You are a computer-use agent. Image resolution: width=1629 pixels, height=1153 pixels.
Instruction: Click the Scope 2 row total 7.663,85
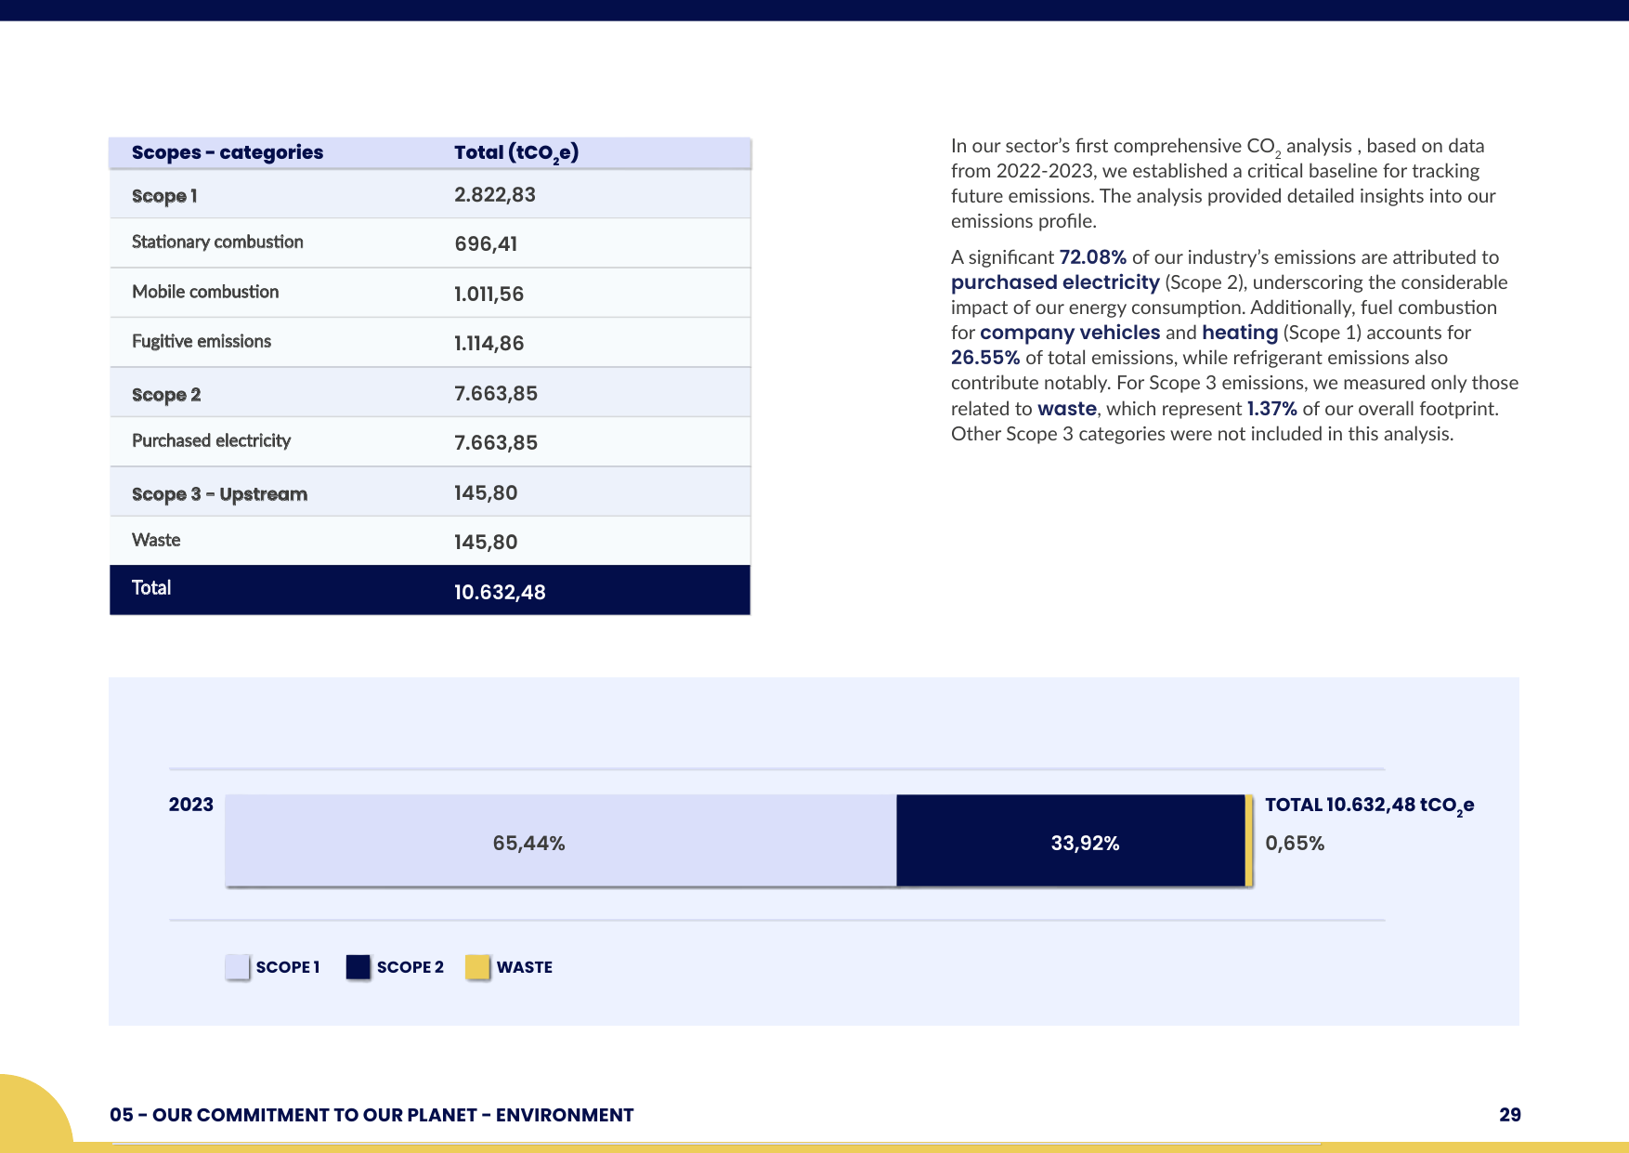tap(496, 393)
